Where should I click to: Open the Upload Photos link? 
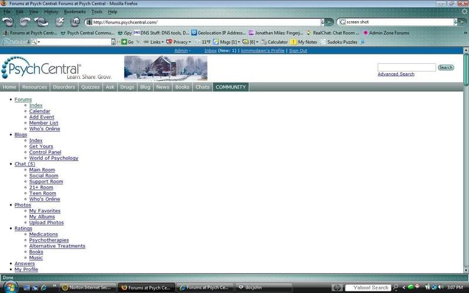[x=46, y=223]
